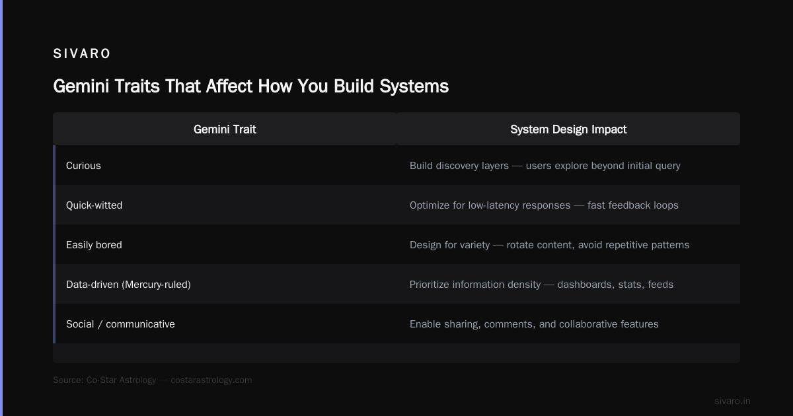Viewport: 793px width, 416px height.
Task: Click the Source: Co-Star Astrology text
Action: click(x=104, y=380)
